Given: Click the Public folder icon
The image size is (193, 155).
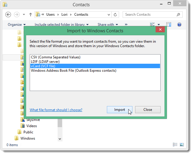Looking at the screenshot, I should 19,132.
